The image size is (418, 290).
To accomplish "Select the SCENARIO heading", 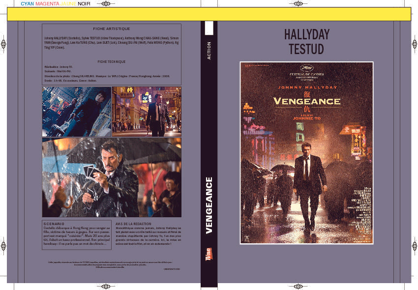I will [54, 224].
